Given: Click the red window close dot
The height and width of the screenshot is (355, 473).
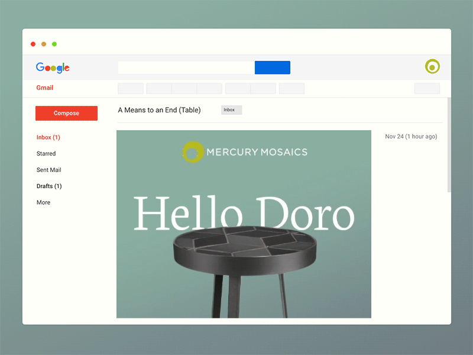Looking at the screenshot, I should 33,44.
